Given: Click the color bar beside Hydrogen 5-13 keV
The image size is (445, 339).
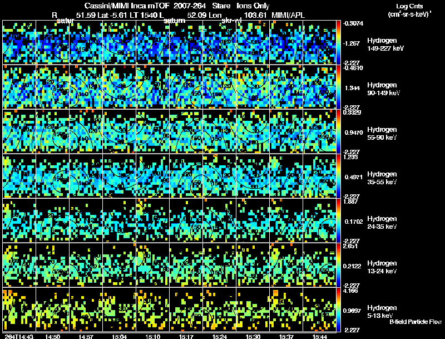Looking at the screenshot, I should point(338,309).
